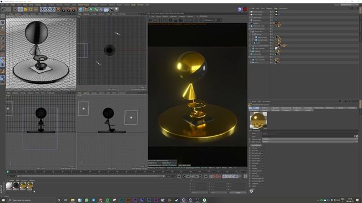The width and height of the screenshot is (362, 203).
Task: Open Objects menu in Object Manager
Action: (269, 8)
